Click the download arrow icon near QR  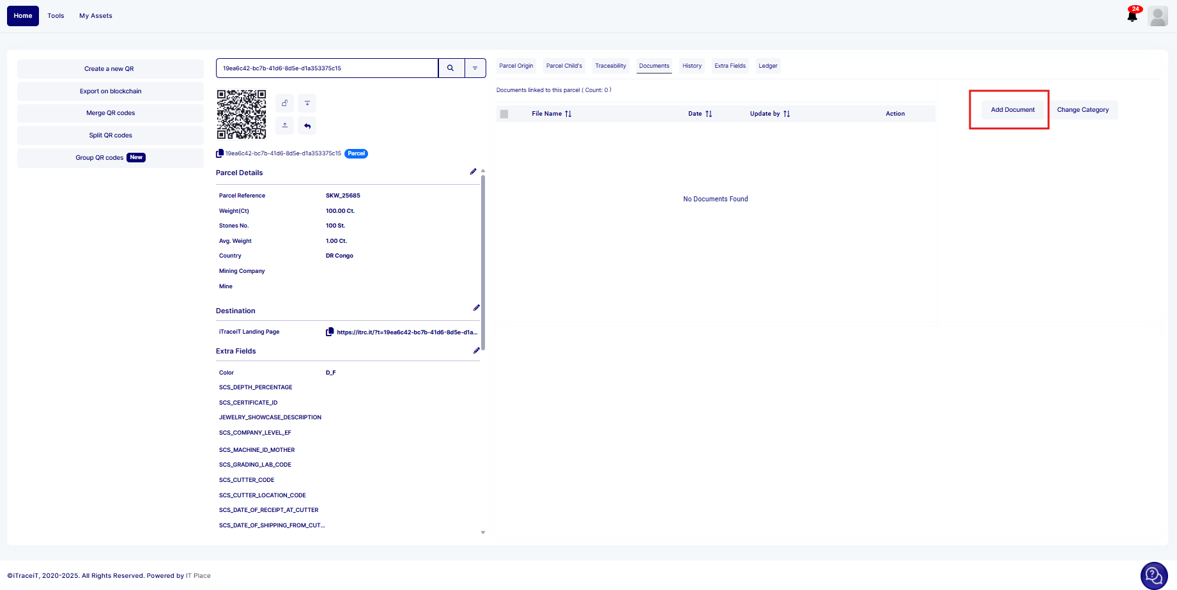pyautogui.click(x=307, y=103)
